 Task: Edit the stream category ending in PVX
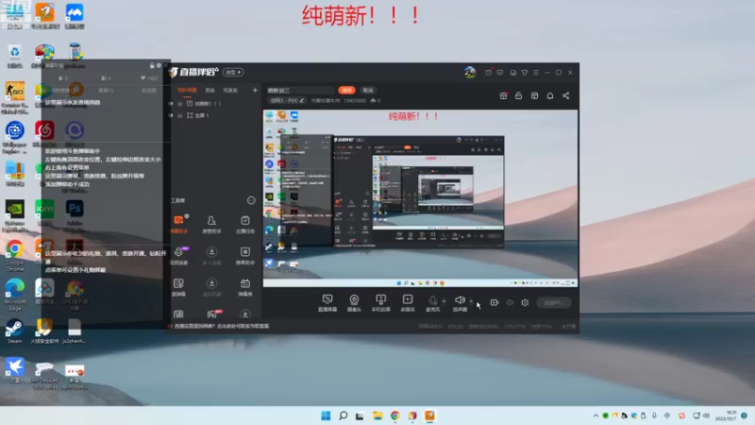tap(288, 101)
